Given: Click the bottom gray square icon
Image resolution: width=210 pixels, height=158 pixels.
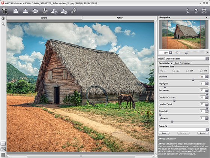Looking at the screenshot, I should coord(3,155).
